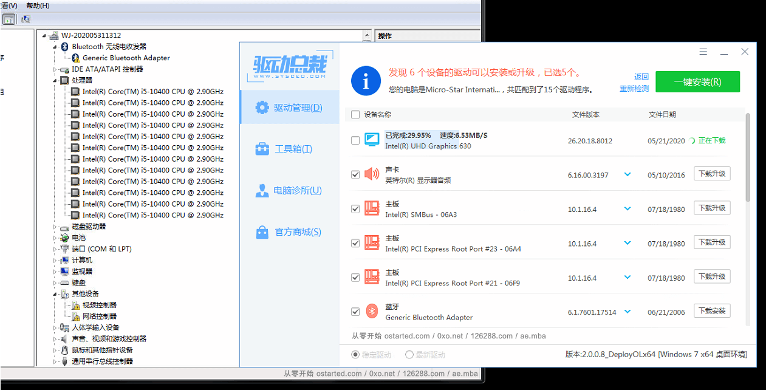Click the Generic Bluetooth Adapter icon in Device Manager

pos(75,58)
